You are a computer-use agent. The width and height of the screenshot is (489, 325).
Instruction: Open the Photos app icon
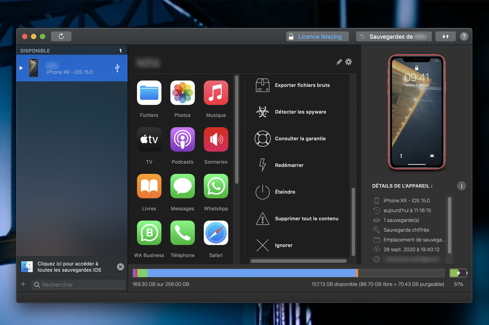pos(182,93)
